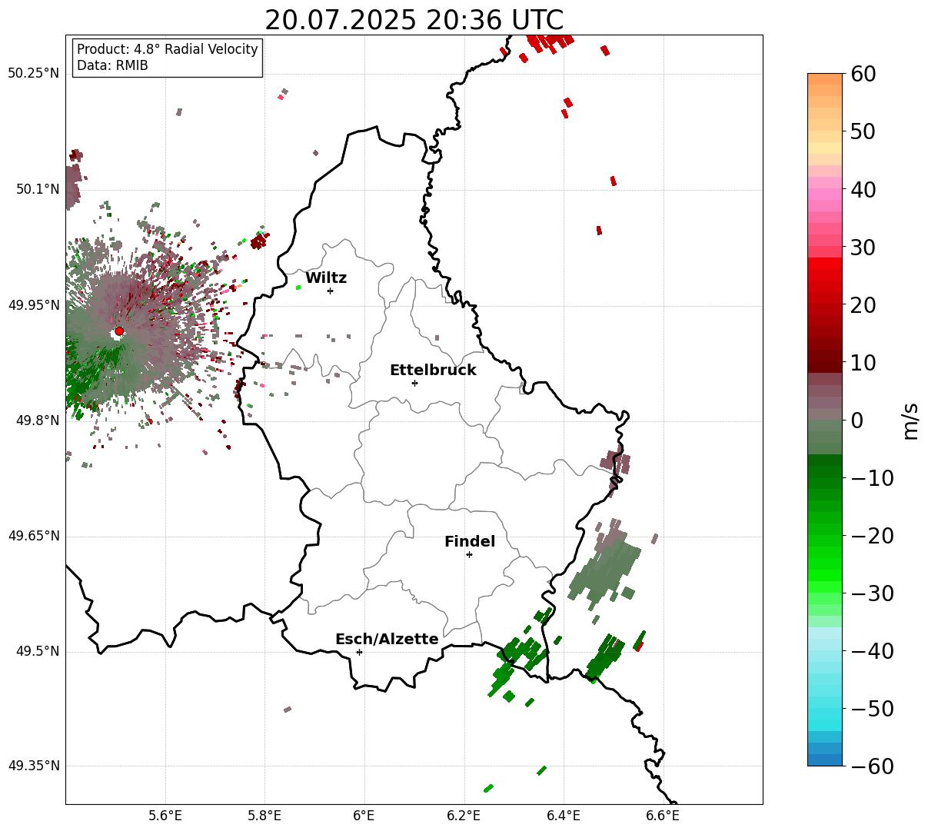The width and height of the screenshot is (928, 831).
Task: Click the 6.4°E longitude label
Action: (x=564, y=816)
